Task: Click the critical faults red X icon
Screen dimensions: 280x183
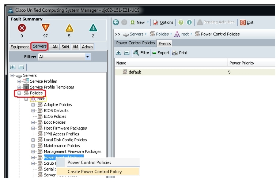Action: click(x=22, y=28)
